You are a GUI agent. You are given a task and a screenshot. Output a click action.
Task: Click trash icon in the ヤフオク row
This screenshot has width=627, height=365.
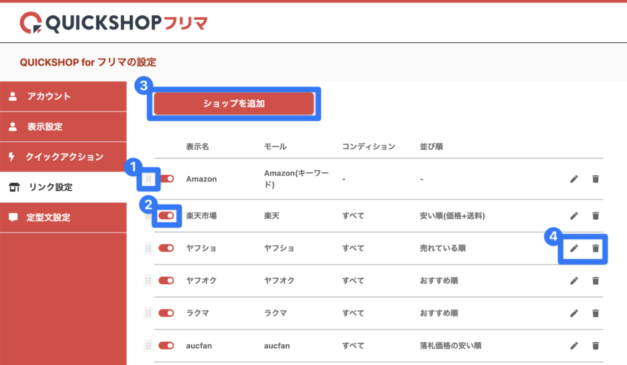click(x=595, y=280)
